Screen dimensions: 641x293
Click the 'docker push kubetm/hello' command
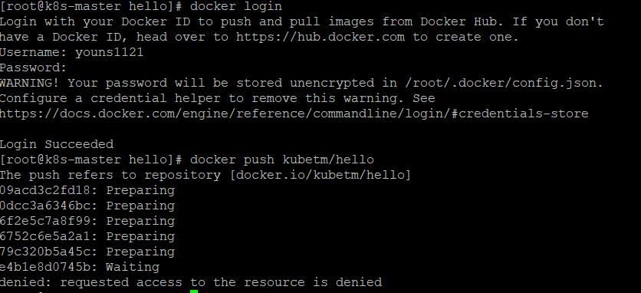coord(281,160)
